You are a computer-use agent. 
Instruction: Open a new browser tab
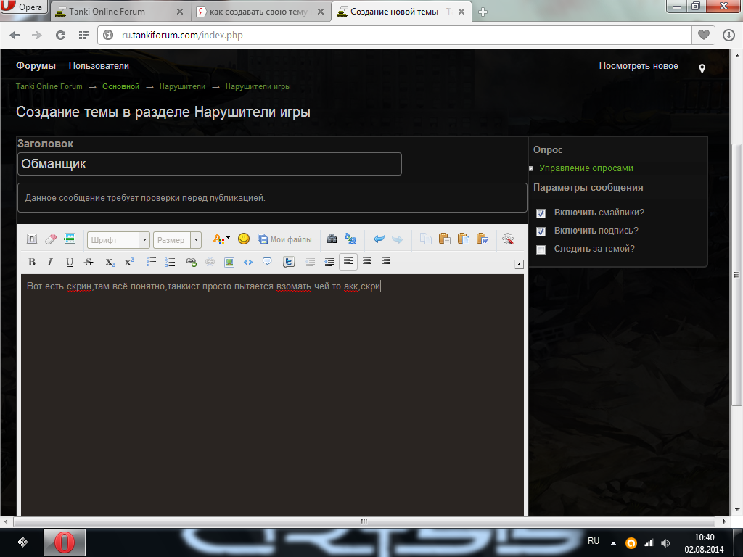(x=483, y=12)
